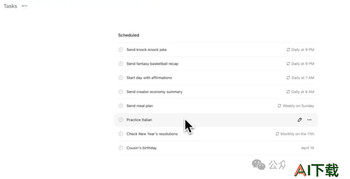350x179 pixels.
Task: Click the pencil edit icon for Practice Italian
Action: 299,120
